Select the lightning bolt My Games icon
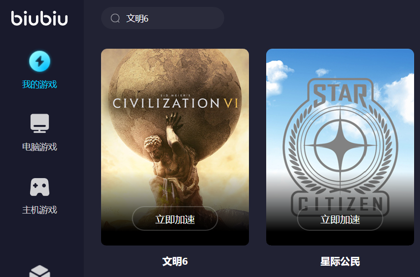 tap(39, 61)
